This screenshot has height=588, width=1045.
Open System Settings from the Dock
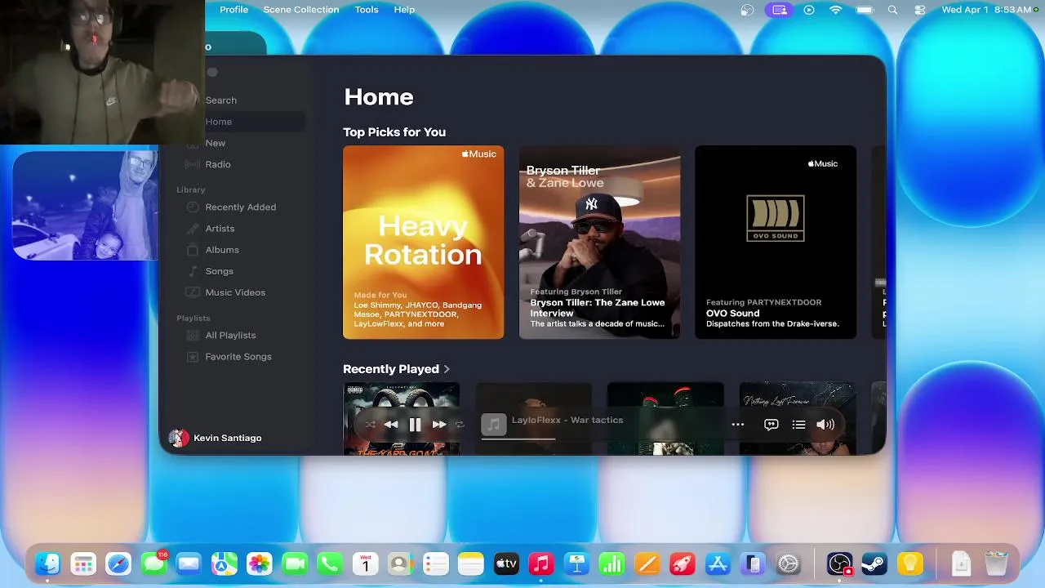789,563
